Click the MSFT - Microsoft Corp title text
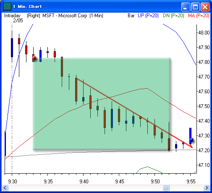Image resolution: width=212 pixels, height=193 pixels. point(65,16)
